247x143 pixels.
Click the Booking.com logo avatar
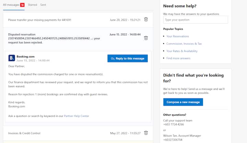tap(12, 58)
